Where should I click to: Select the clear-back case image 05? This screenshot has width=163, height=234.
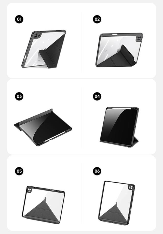[44, 204]
